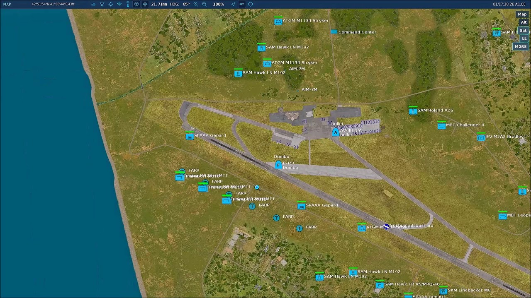Switch map view to Map mode
Image resolution: width=531 pixels, height=298 pixels.
click(522, 14)
